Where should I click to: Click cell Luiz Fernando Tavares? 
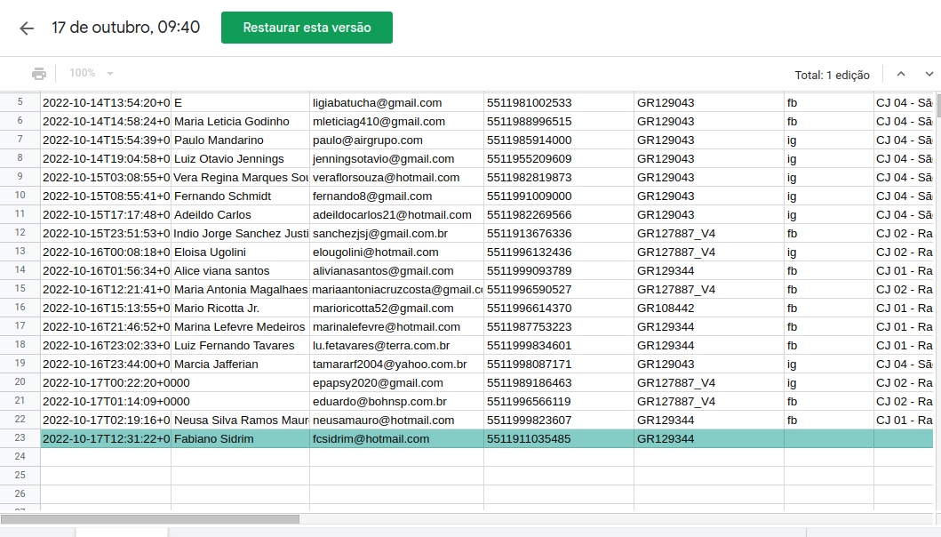pos(240,345)
